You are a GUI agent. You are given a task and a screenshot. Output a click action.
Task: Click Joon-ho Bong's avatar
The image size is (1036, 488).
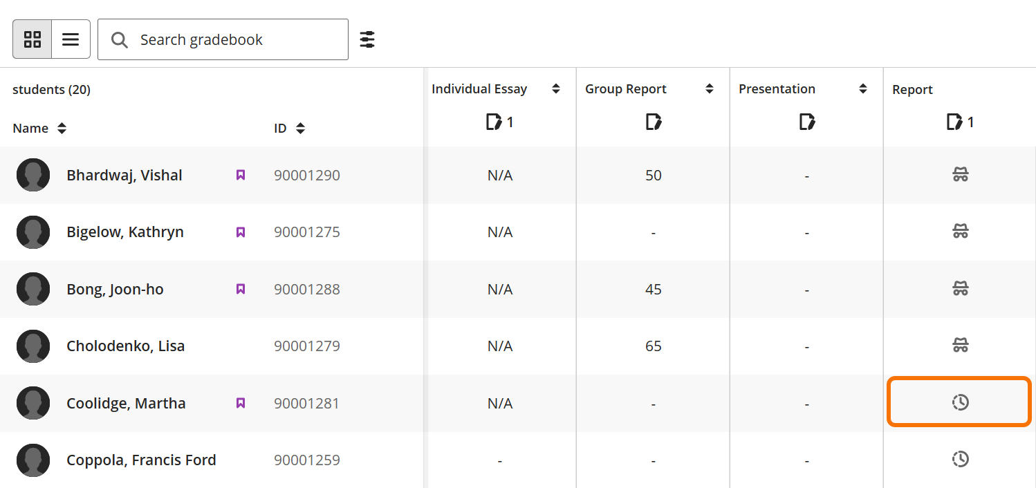point(33,289)
